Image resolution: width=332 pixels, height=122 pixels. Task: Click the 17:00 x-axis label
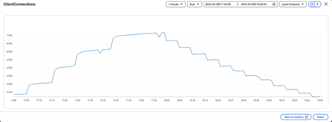tap(14, 100)
